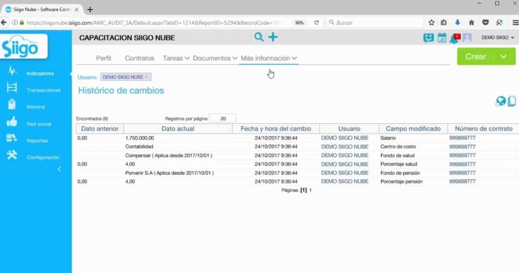Open the notifications bell icon
The width and height of the screenshot is (519, 273).
(455, 38)
